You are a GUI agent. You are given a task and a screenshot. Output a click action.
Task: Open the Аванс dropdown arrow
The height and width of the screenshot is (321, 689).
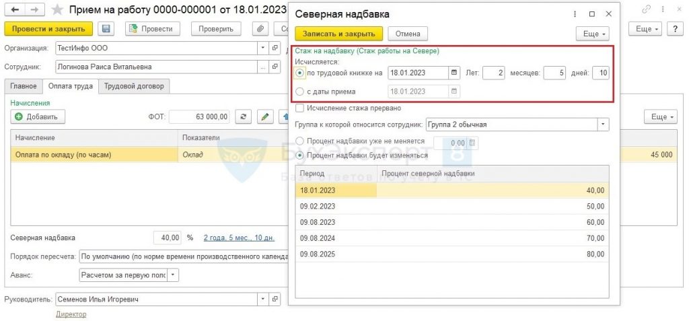pos(173,275)
